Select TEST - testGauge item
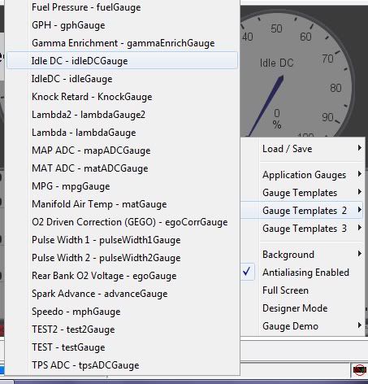 coord(123,347)
